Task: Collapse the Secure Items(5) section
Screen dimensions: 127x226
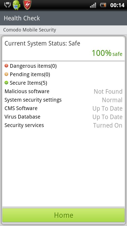Action: point(63,83)
